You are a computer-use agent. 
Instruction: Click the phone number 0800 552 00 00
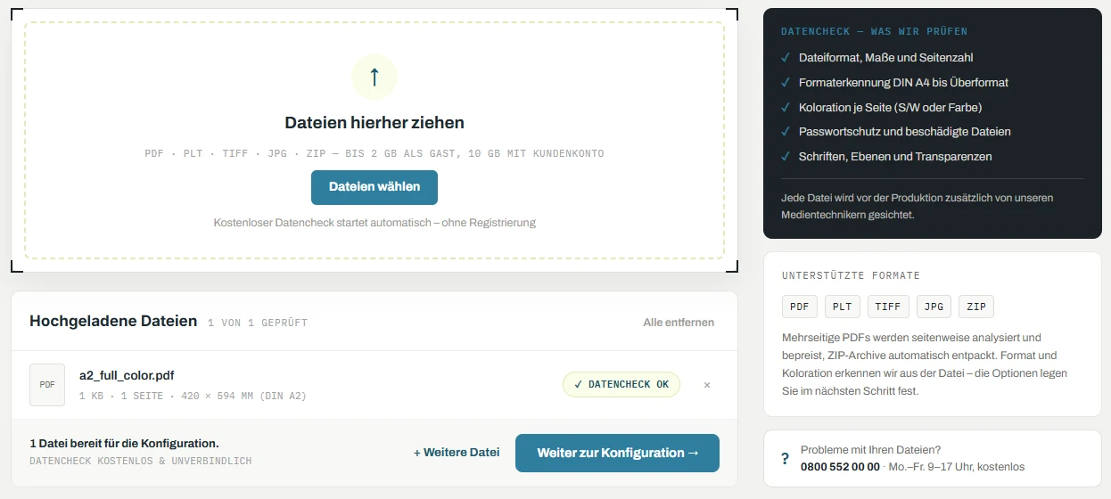[x=840, y=467]
